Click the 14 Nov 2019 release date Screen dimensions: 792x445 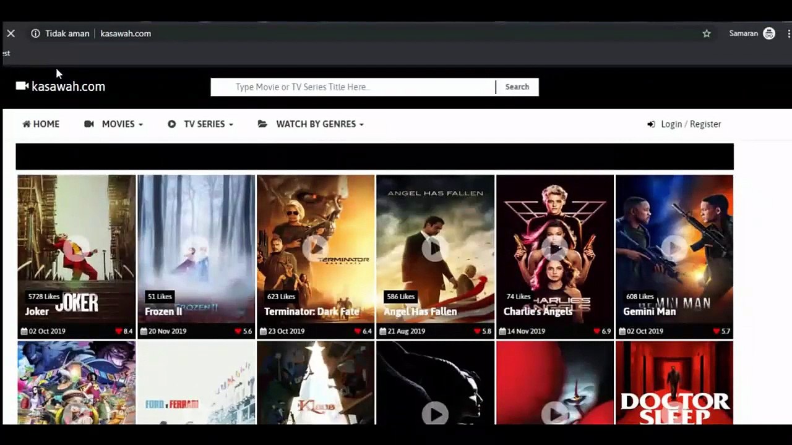coord(526,331)
